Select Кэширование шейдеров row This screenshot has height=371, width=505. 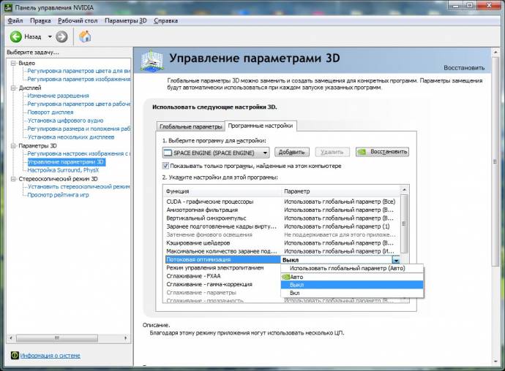(x=282, y=242)
